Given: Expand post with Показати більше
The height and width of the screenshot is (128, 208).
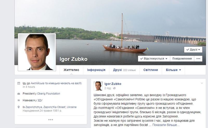Looking at the screenshot, I should click(x=166, y=125).
